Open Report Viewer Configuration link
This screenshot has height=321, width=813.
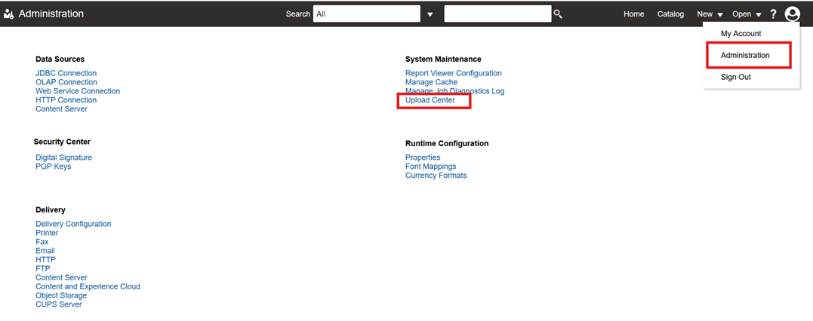point(453,73)
